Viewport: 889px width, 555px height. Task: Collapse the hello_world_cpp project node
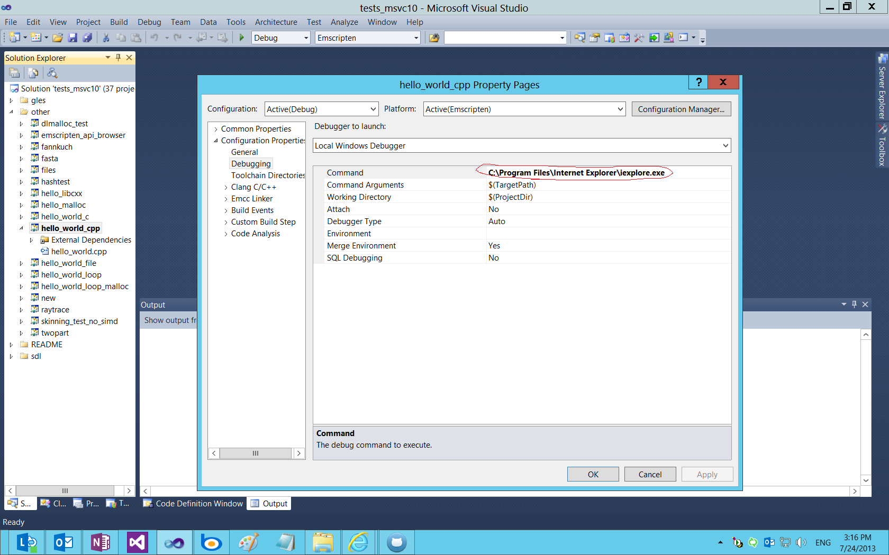[x=21, y=228]
